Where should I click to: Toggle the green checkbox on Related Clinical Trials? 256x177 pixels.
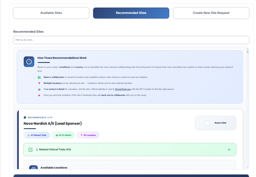click(31, 149)
